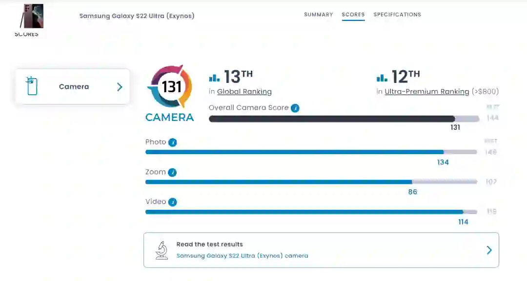The width and height of the screenshot is (527, 281).
Task: Click the 131 camera score badge
Action: (171, 87)
